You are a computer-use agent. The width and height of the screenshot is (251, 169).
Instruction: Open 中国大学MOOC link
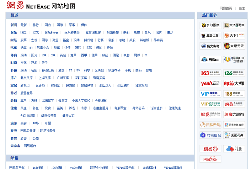coord(81,101)
